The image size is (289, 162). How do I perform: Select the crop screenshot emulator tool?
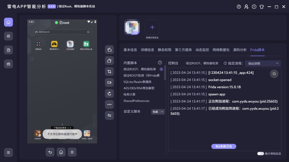pyautogui.click(x=109, y=72)
